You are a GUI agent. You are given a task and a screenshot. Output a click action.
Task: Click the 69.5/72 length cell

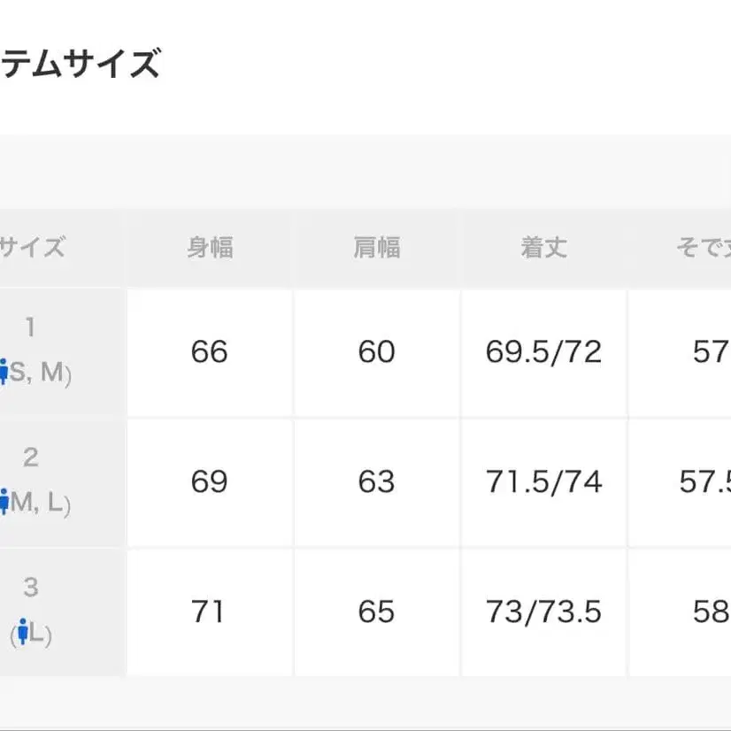(x=543, y=352)
